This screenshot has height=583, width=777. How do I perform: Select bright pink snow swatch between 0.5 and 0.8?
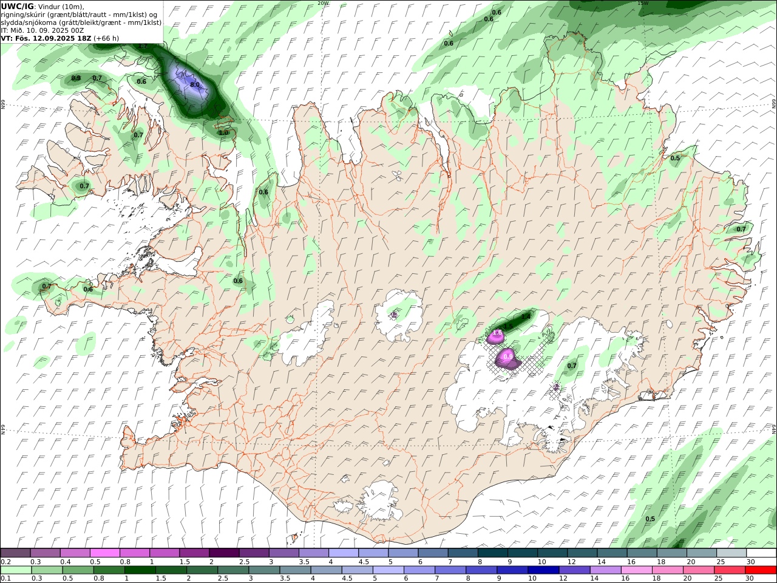point(104,553)
